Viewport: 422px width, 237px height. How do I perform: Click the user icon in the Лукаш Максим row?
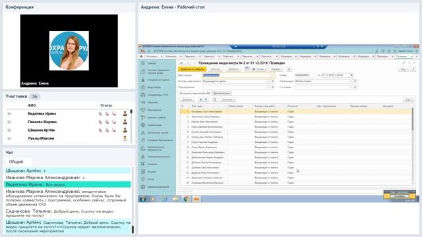(x=125, y=138)
